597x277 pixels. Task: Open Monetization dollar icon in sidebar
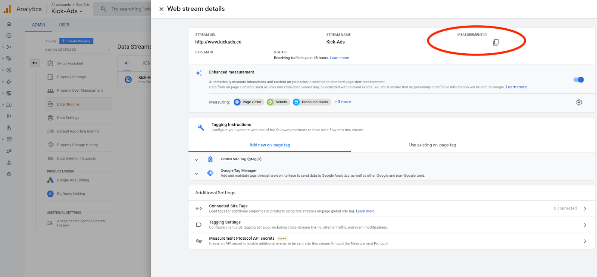[x=9, y=70]
